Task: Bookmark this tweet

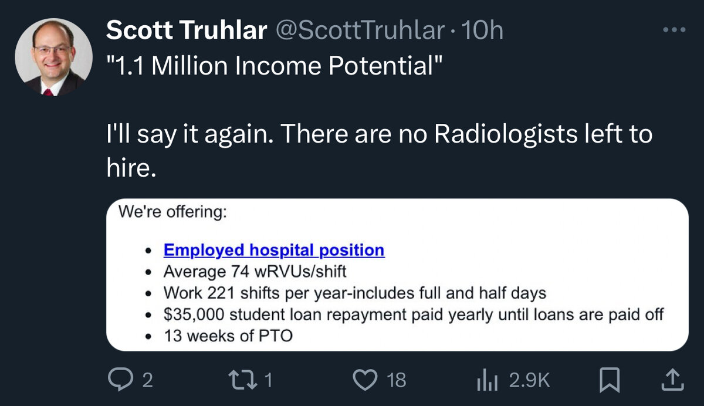Action: pyautogui.click(x=610, y=380)
